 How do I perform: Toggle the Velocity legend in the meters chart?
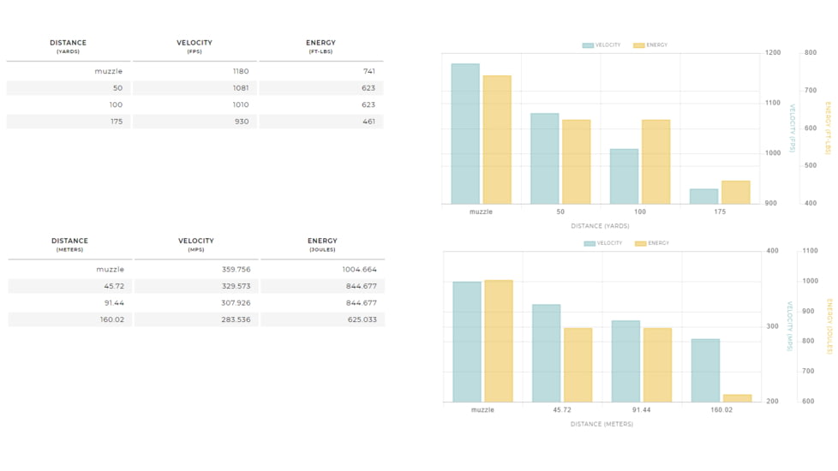pos(603,243)
